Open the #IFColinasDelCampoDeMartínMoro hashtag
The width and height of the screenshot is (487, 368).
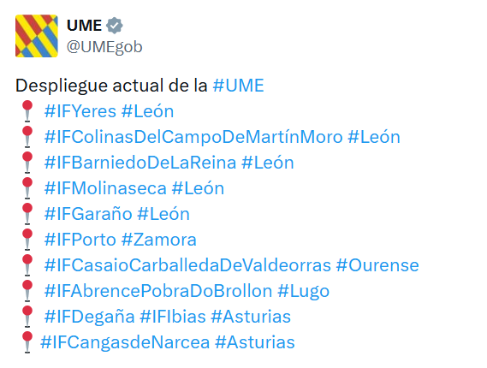tap(193, 137)
